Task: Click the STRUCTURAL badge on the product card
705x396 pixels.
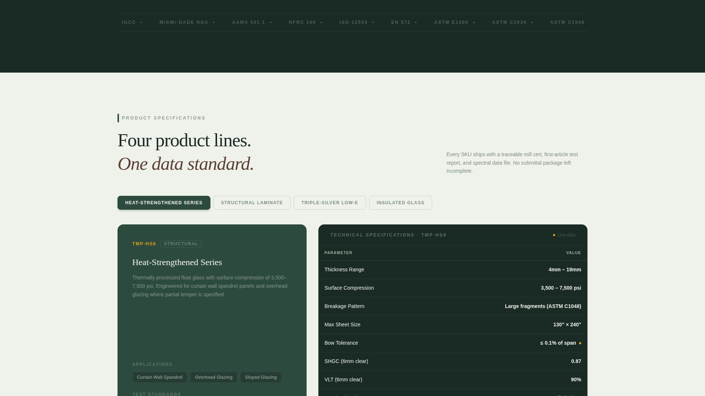Action: (x=181, y=243)
